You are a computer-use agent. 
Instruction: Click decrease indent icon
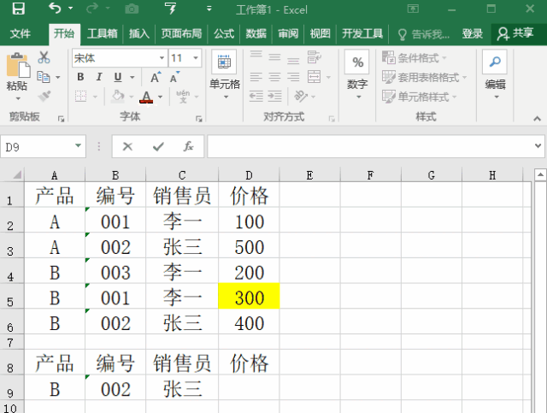(256, 96)
